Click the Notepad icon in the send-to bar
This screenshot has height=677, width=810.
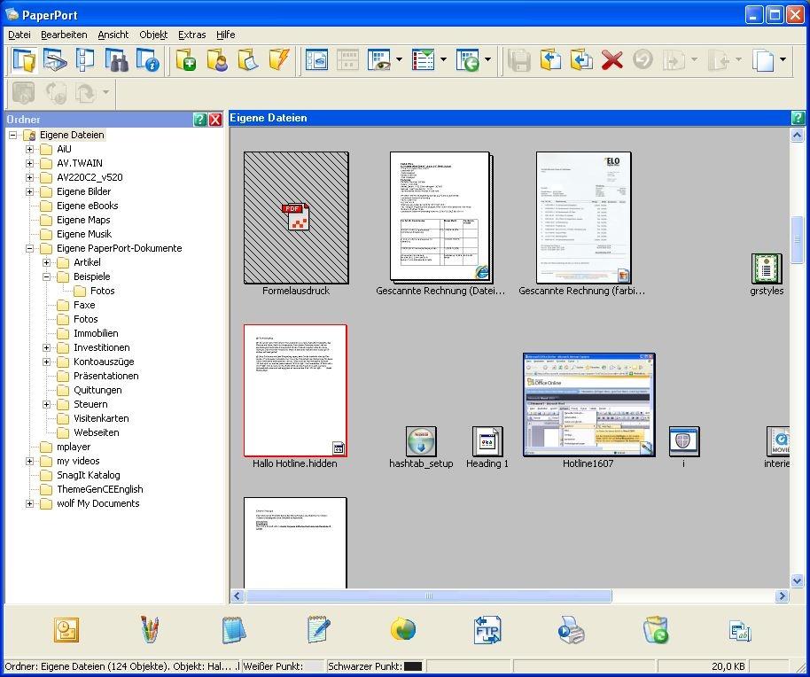coord(234,630)
